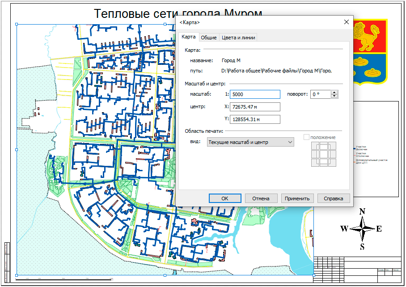Switch to the Общие tab

209,38
